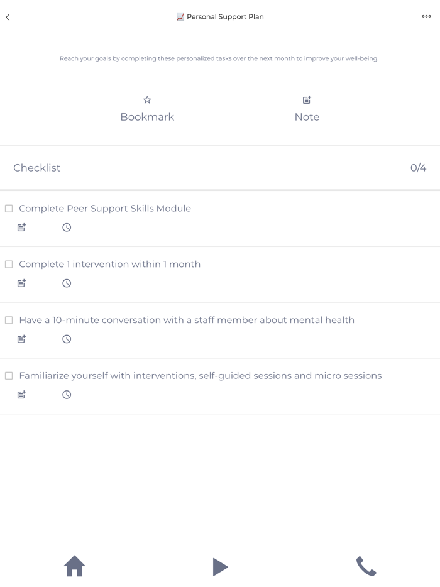Add a note to Peer Support Skills Module task
The image size is (440, 587).
click(21, 227)
